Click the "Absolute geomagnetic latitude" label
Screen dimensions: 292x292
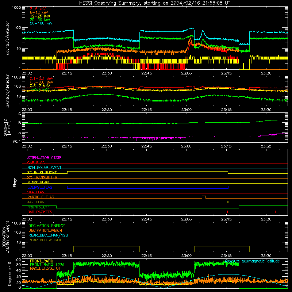252,261
